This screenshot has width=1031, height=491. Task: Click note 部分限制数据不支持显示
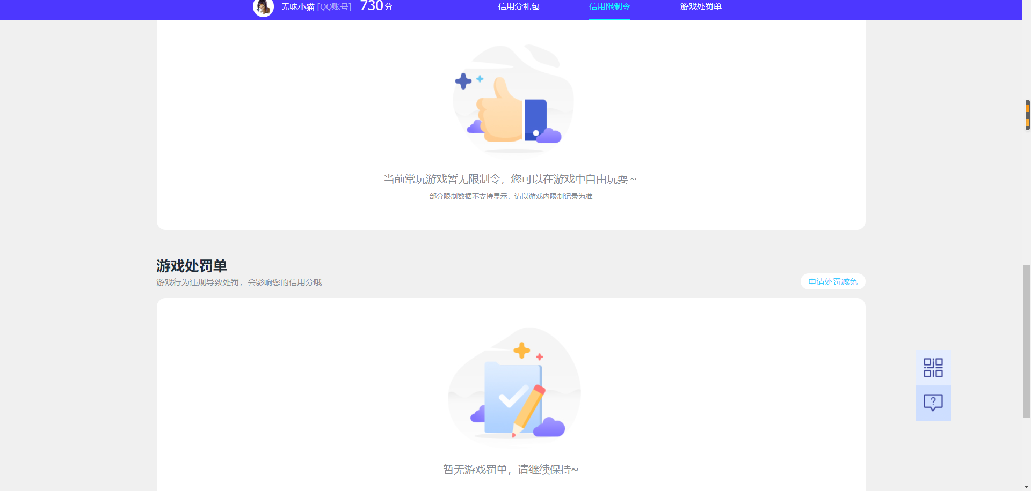[468, 196]
